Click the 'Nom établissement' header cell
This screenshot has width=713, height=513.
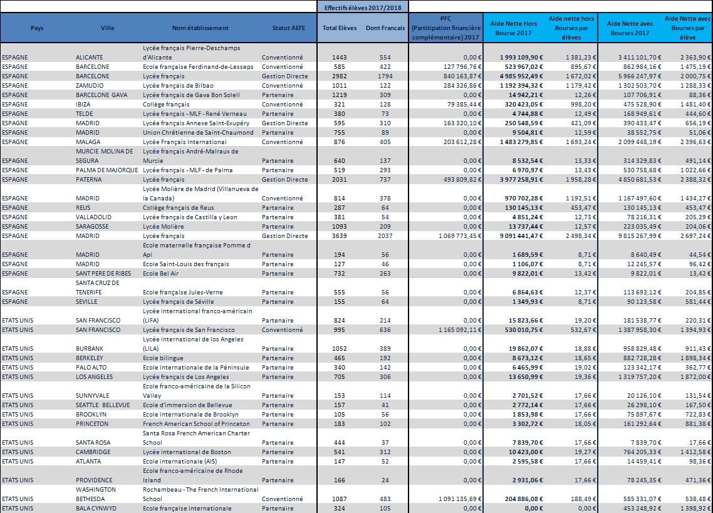[x=200, y=28]
